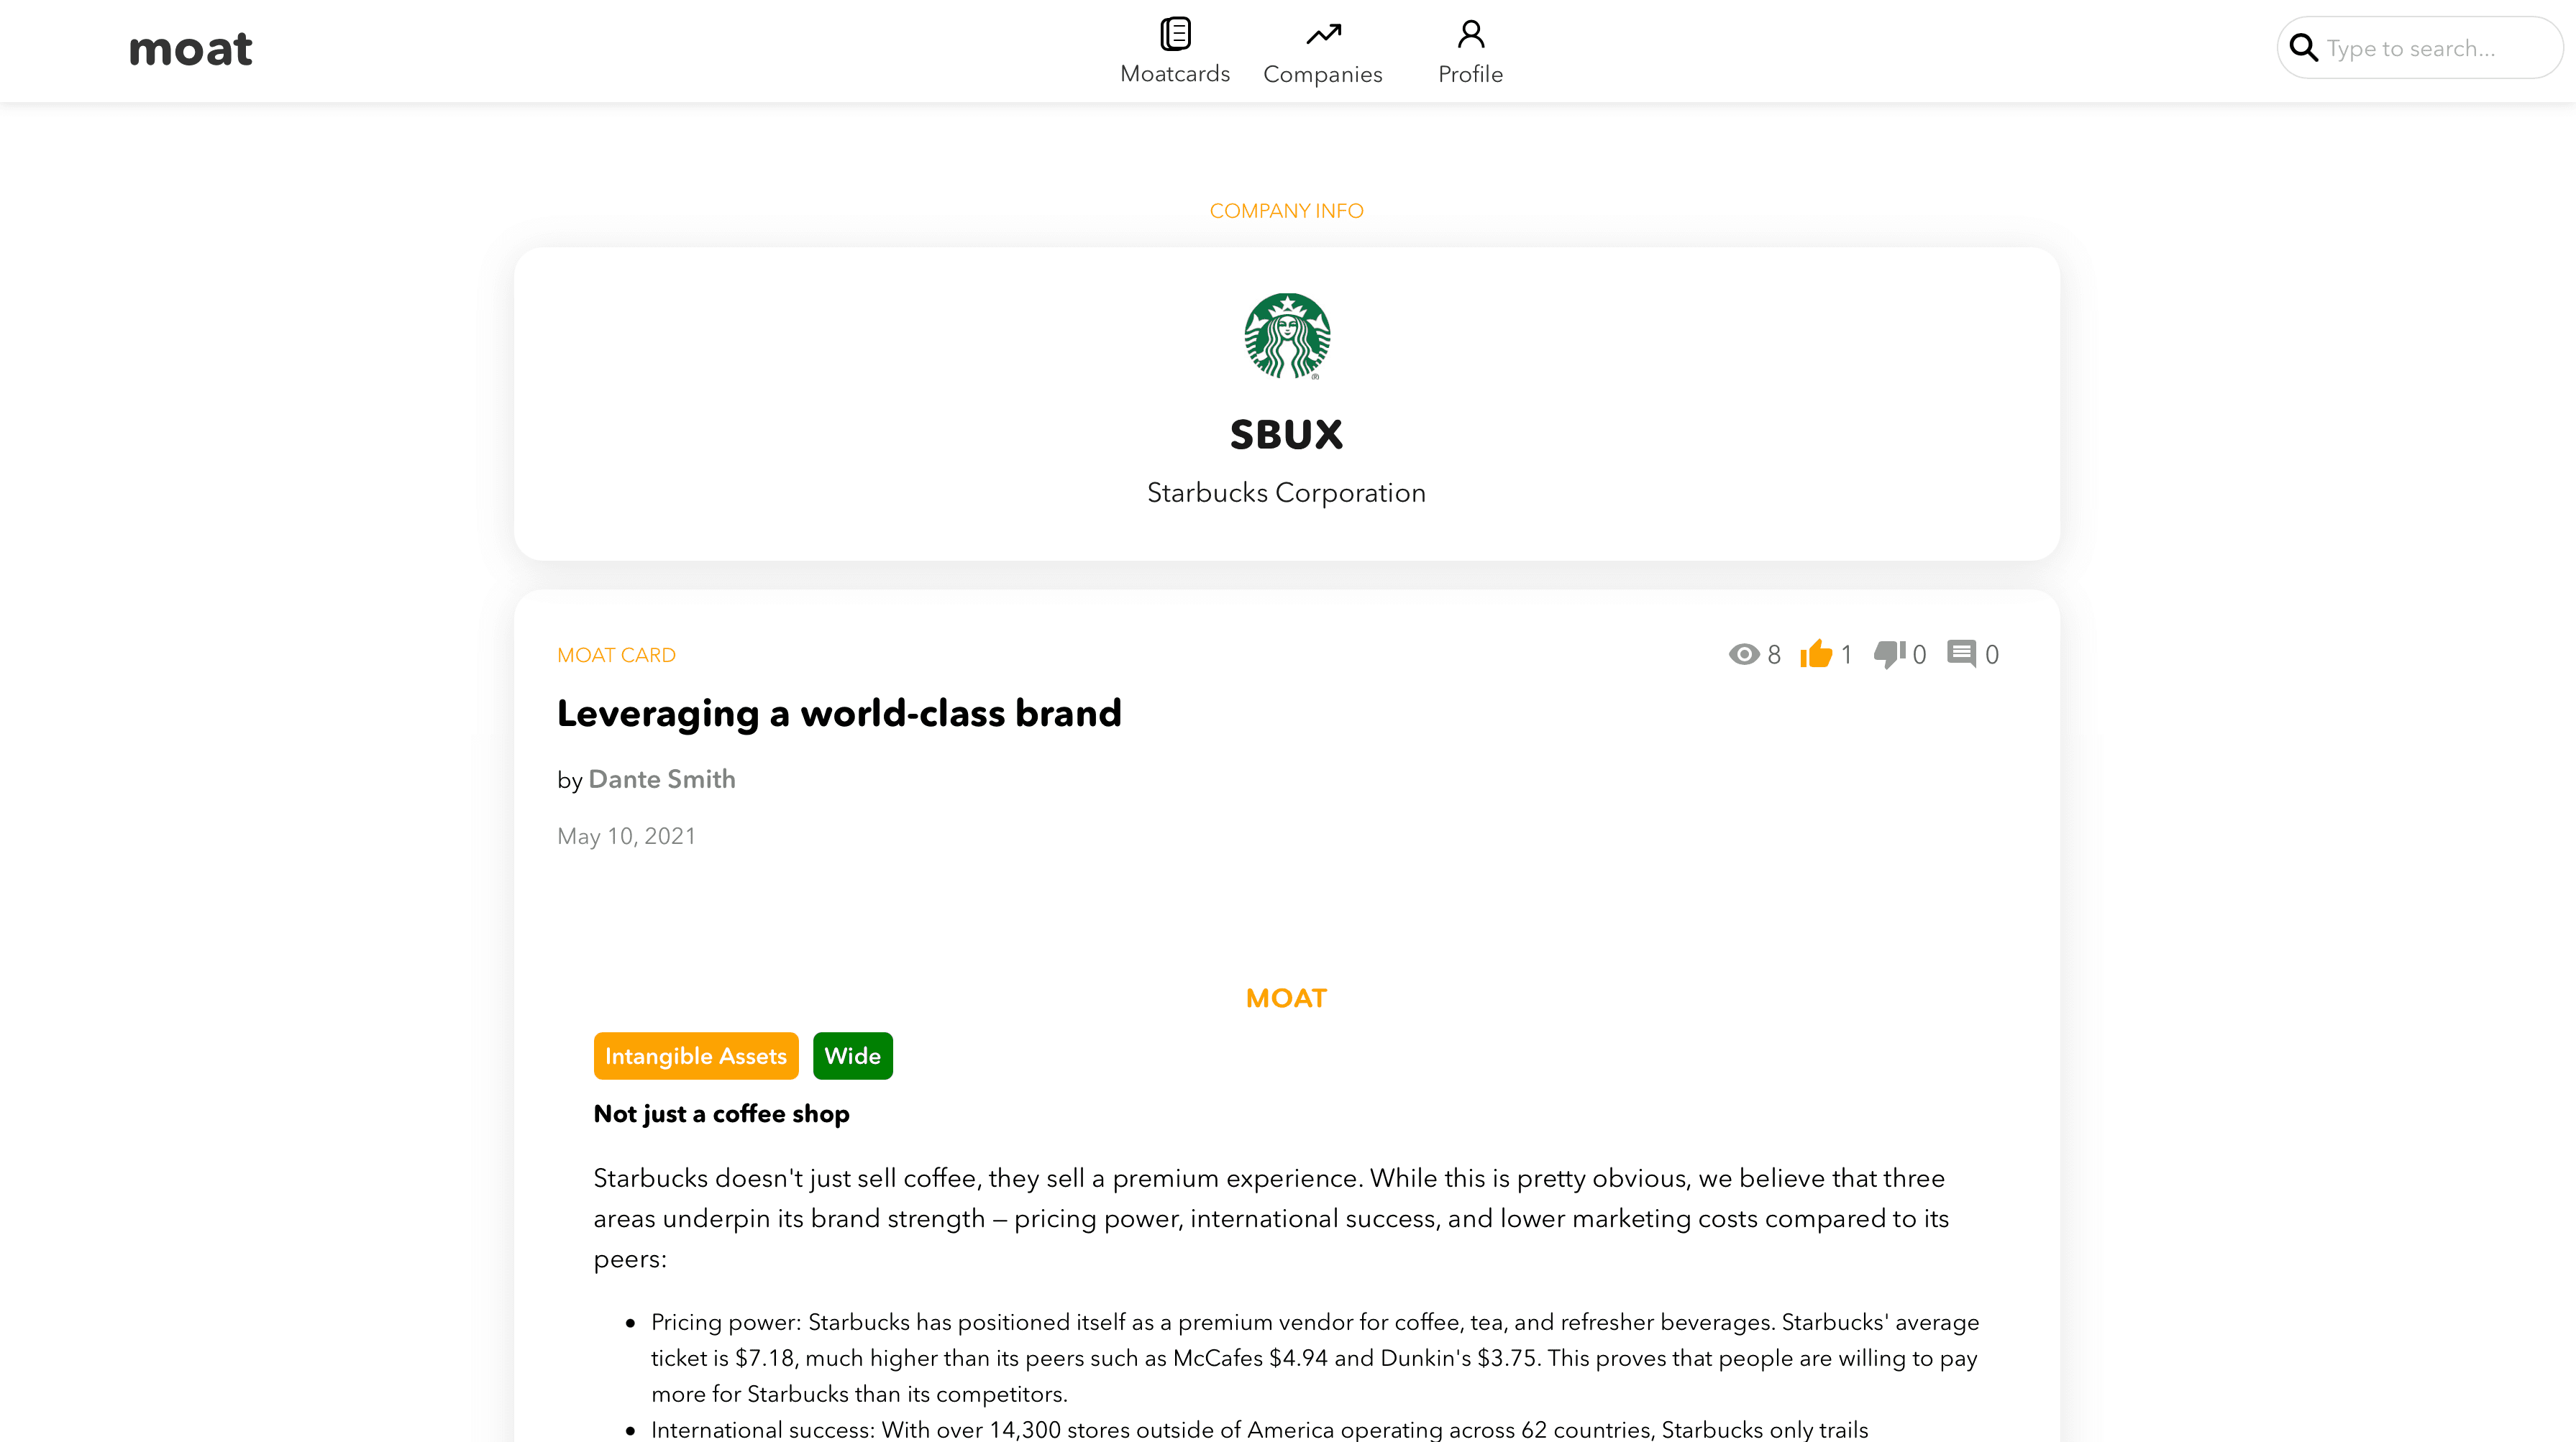Dislike the card with thumbs down
This screenshot has height=1442, width=2576.
tap(1889, 655)
